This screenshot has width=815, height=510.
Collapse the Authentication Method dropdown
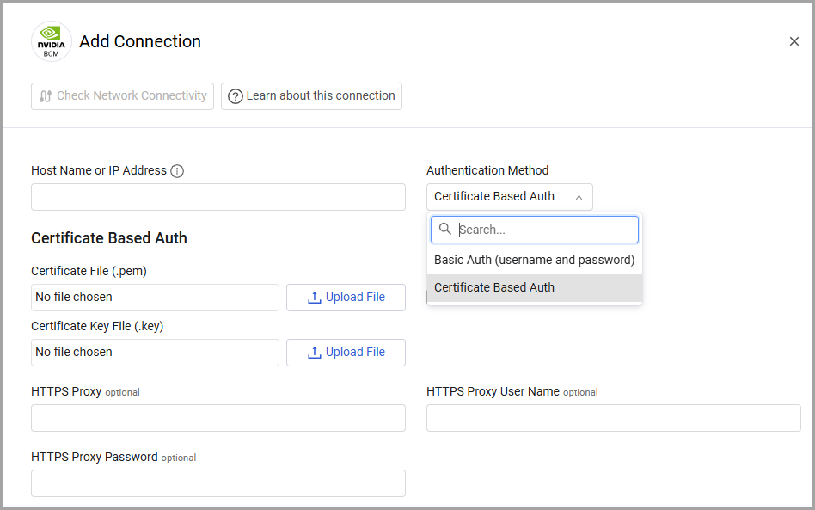point(579,197)
